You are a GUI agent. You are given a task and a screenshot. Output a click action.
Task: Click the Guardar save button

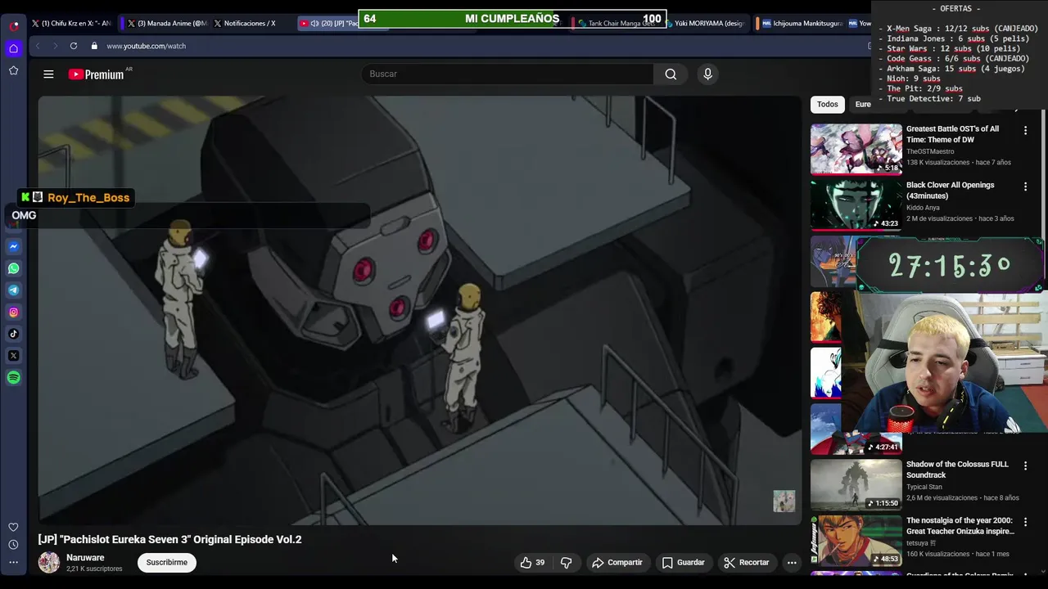[683, 562]
